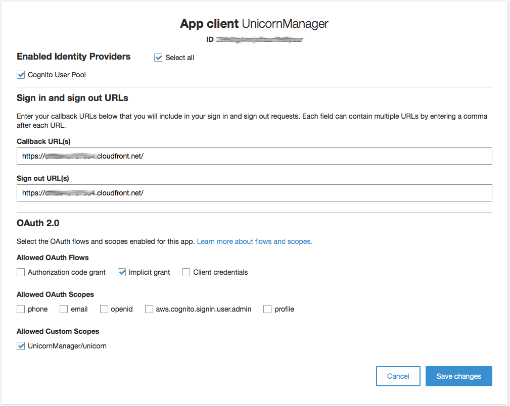Screen dimensions: 510x406
Task: Check the phone OAuth scope
Action: (x=21, y=309)
